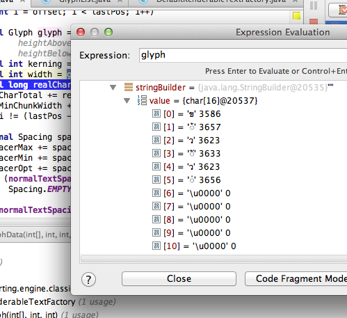Select row [10] '\u0000' 0
347x318 pixels.
coord(194,246)
